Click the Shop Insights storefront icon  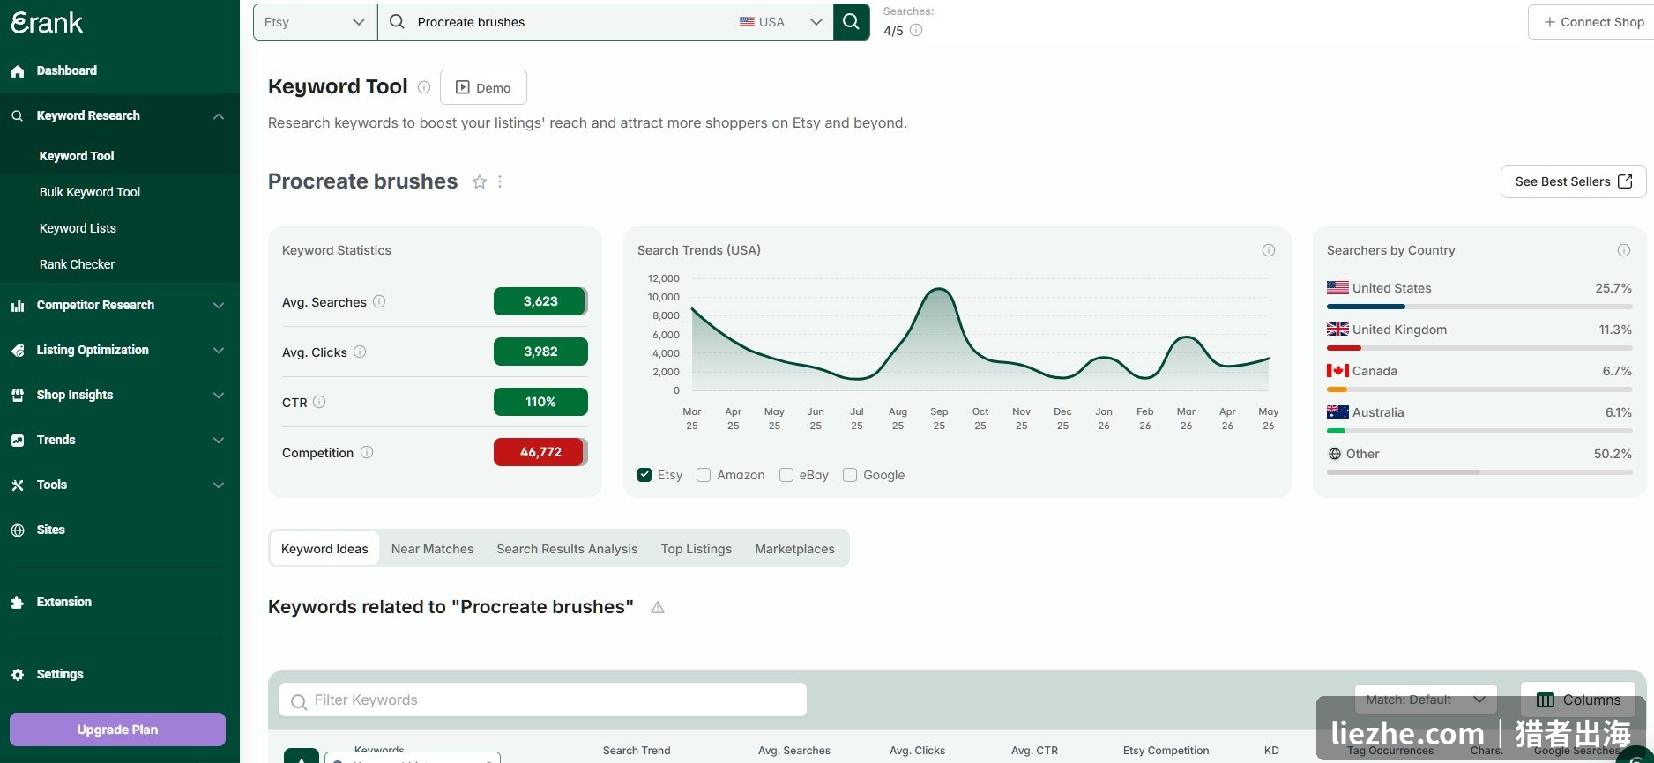point(18,396)
